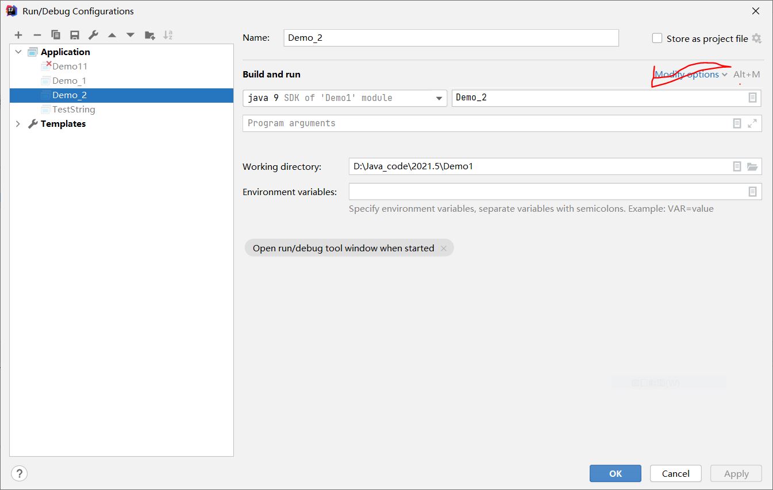773x490 pixels.
Task: Enable Store as project file
Action: 657,38
